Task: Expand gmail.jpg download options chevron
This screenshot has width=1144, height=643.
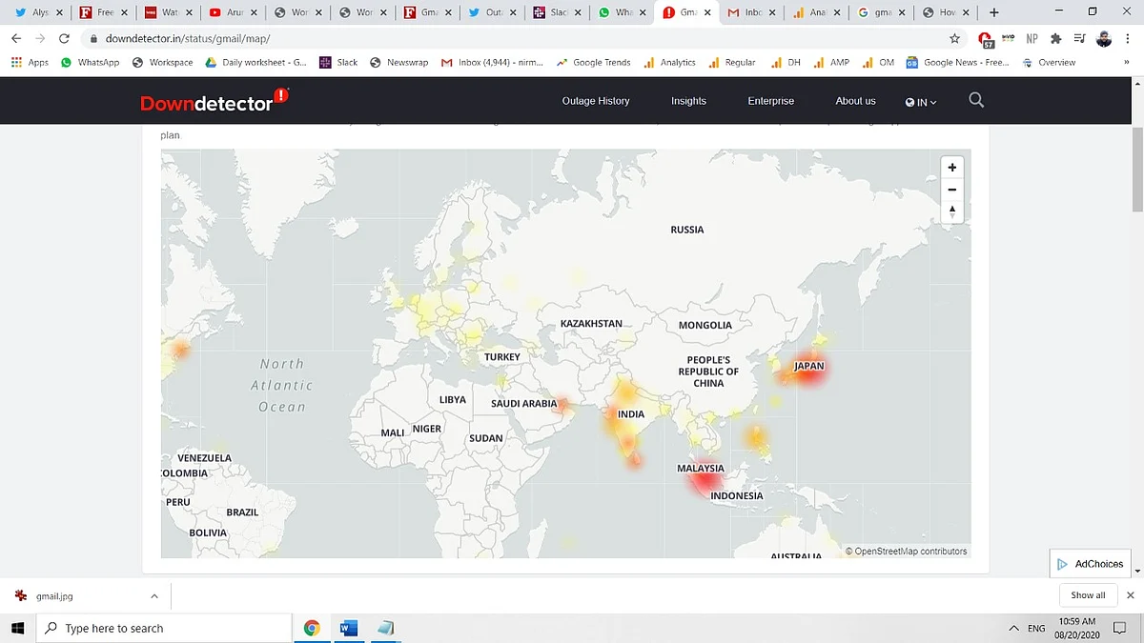Action: click(x=154, y=595)
